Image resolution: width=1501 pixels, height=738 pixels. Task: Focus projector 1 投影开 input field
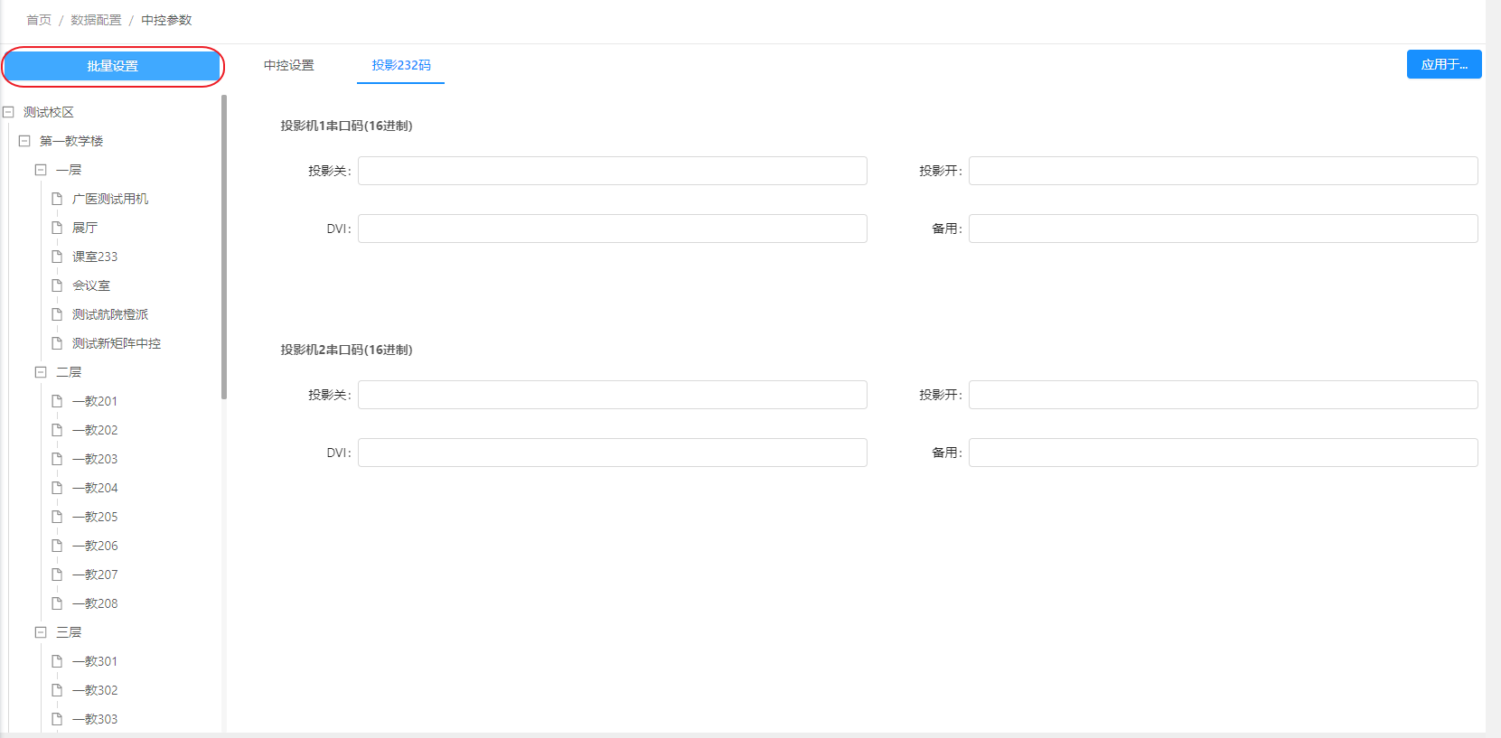(1224, 171)
